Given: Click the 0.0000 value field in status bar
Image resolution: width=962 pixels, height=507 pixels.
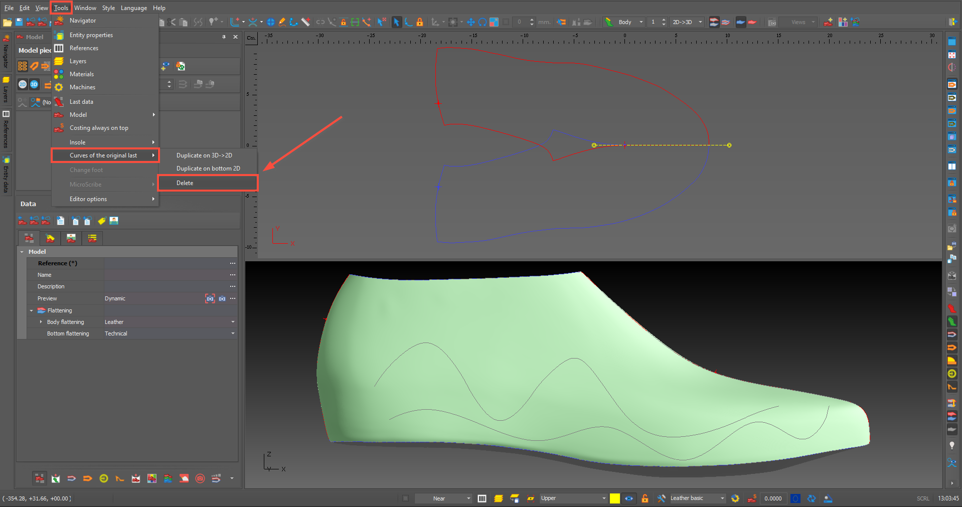Looking at the screenshot, I should click(x=773, y=498).
